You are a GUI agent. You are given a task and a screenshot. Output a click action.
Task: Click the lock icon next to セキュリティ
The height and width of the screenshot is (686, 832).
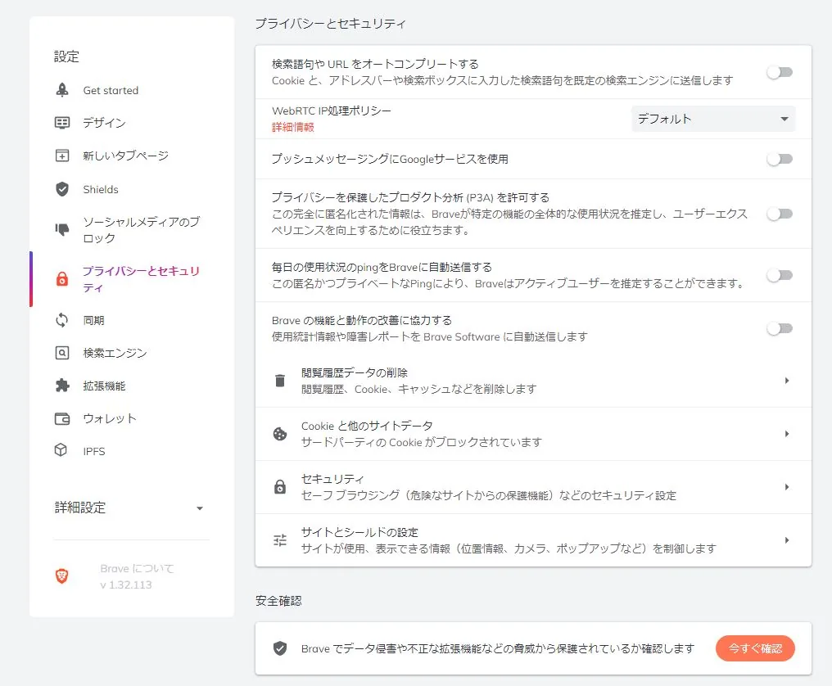(279, 487)
